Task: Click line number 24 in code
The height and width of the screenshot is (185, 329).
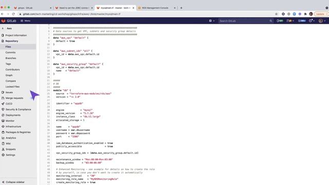Action: (x=48, y=90)
